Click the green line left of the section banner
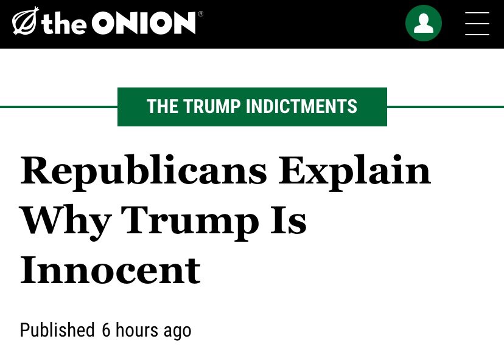The image size is (504, 353). [x=58, y=107]
